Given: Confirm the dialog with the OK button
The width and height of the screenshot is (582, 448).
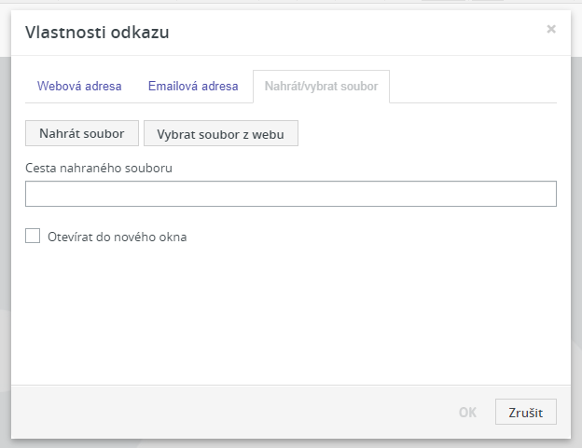Looking at the screenshot, I should [x=467, y=412].
